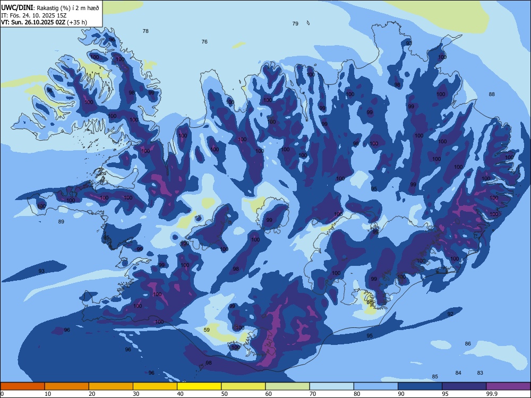Click the 50–60 pale yellow legend swatch

(x=243, y=386)
